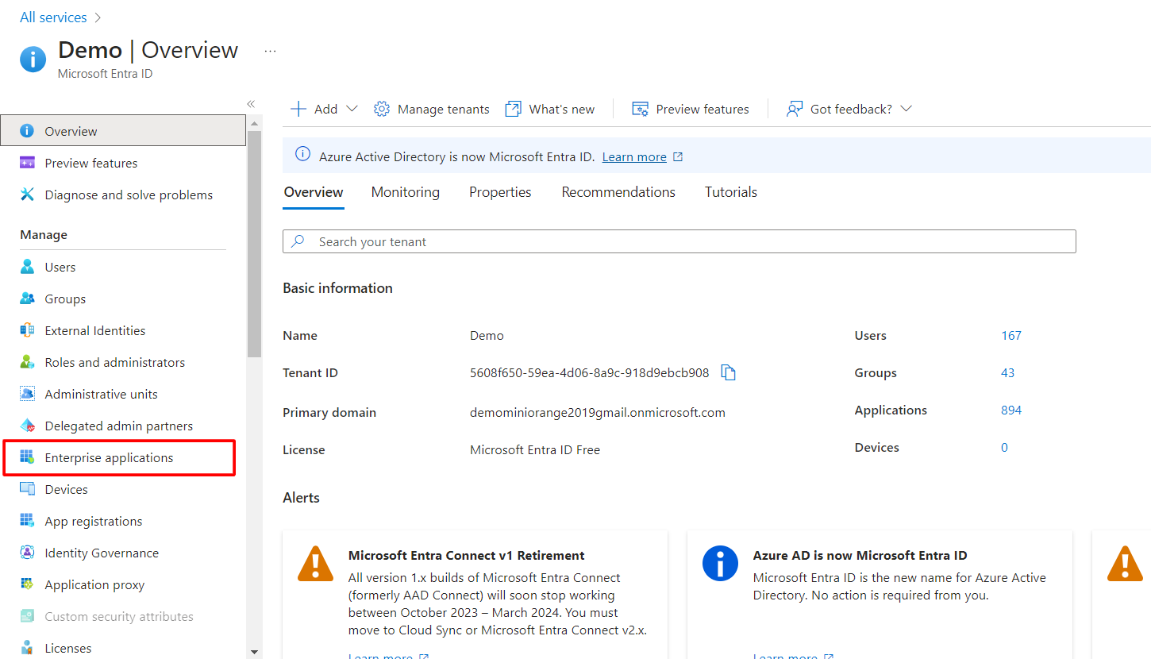Click the Devices icon in sidebar
The image size is (1151, 659).
28,489
